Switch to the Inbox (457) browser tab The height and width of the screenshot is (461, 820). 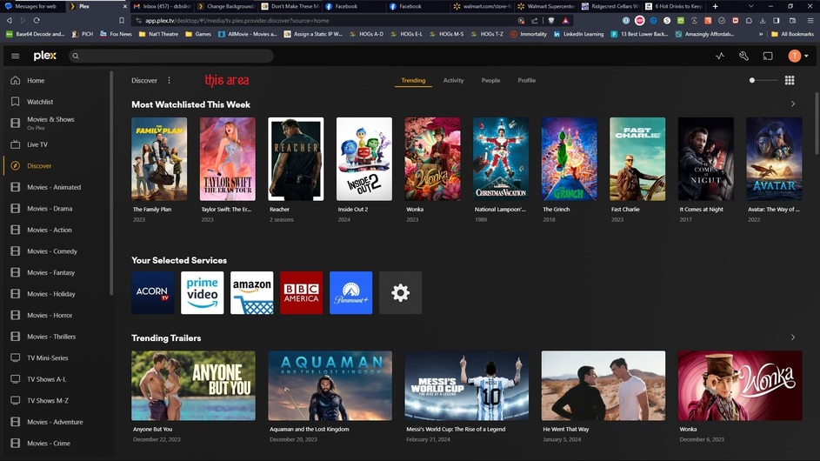pos(162,6)
